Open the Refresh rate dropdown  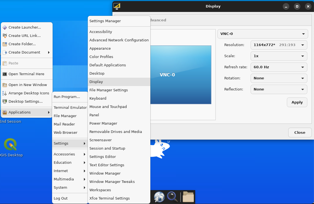(279, 67)
